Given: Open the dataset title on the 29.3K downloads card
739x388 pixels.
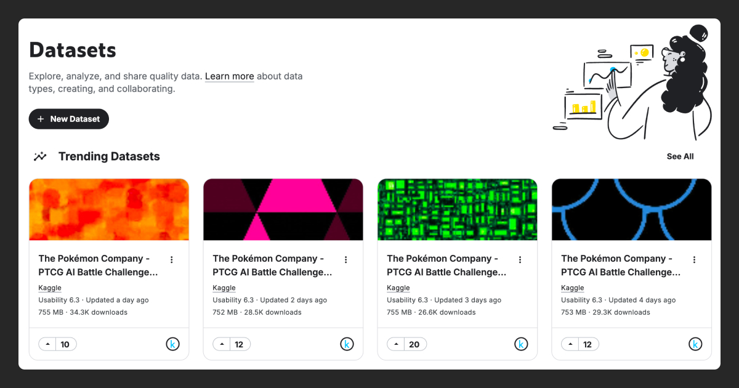Looking at the screenshot, I should point(621,265).
